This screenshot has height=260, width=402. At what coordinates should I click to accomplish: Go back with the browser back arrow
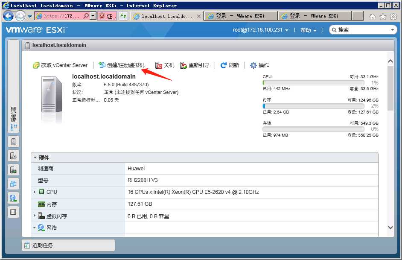8,16
